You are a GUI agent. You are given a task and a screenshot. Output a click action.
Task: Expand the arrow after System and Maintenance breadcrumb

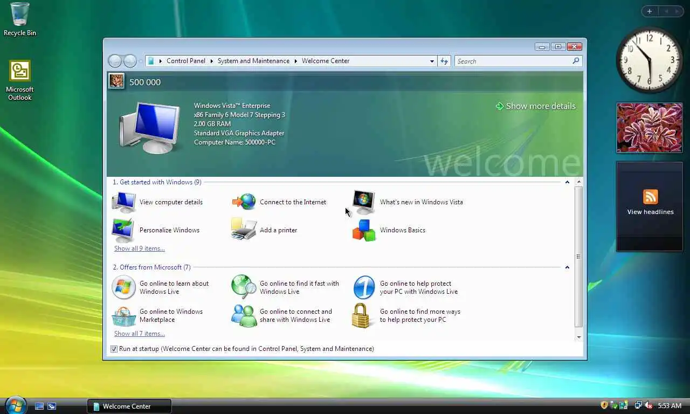point(295,61)
